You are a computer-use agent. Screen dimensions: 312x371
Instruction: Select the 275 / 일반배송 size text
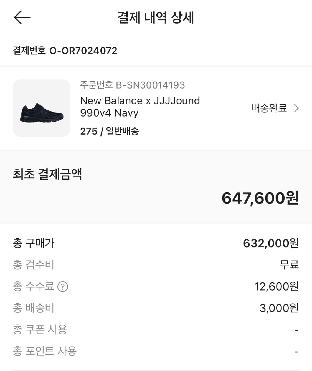109,131
